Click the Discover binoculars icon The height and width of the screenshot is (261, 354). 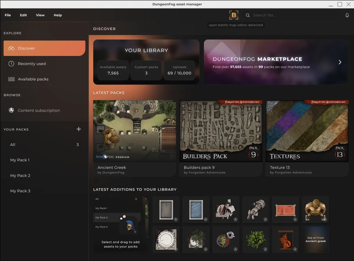(11, 48)
